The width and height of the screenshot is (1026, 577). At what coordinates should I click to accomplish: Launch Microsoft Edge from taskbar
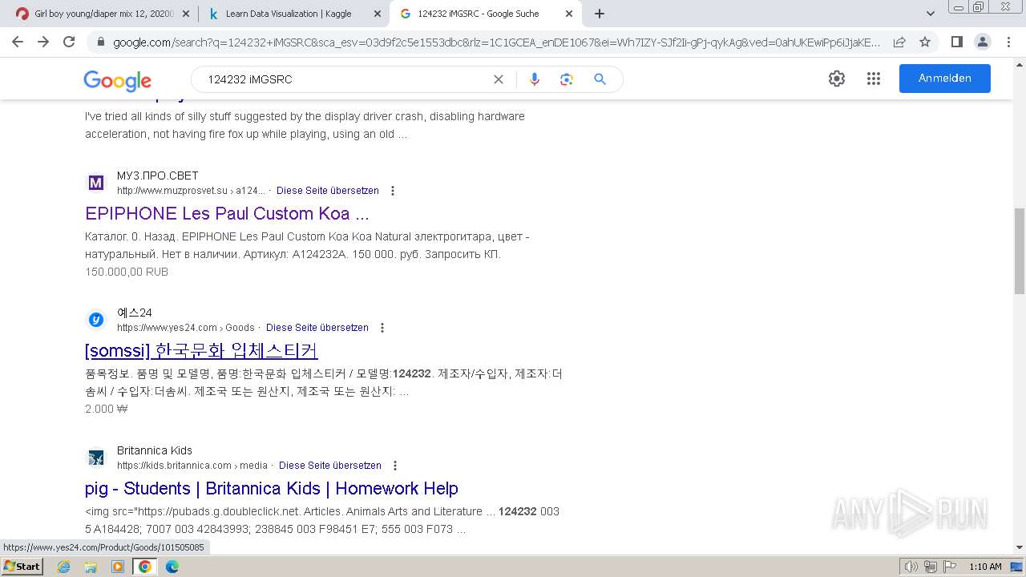point(172,567)
